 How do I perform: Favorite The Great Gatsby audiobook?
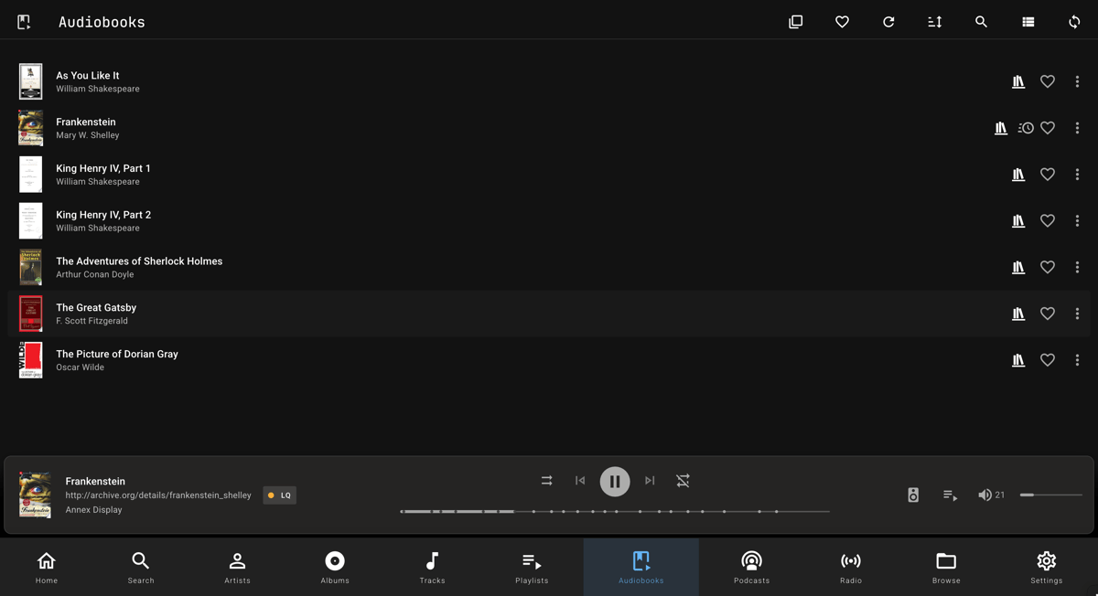coord(1048,314)
